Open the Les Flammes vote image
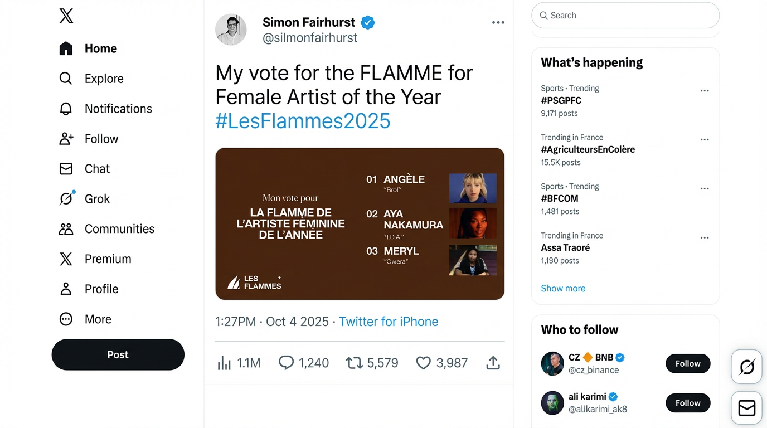The width and height of the screenshot is (767, 428). click(x=360, y=223)
